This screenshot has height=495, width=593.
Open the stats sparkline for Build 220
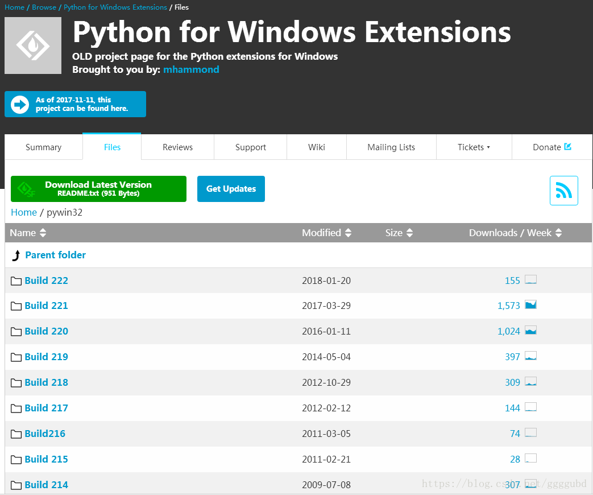click(530, 330)
